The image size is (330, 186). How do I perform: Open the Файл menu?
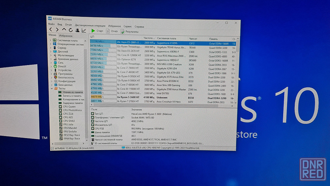[51, 24]
